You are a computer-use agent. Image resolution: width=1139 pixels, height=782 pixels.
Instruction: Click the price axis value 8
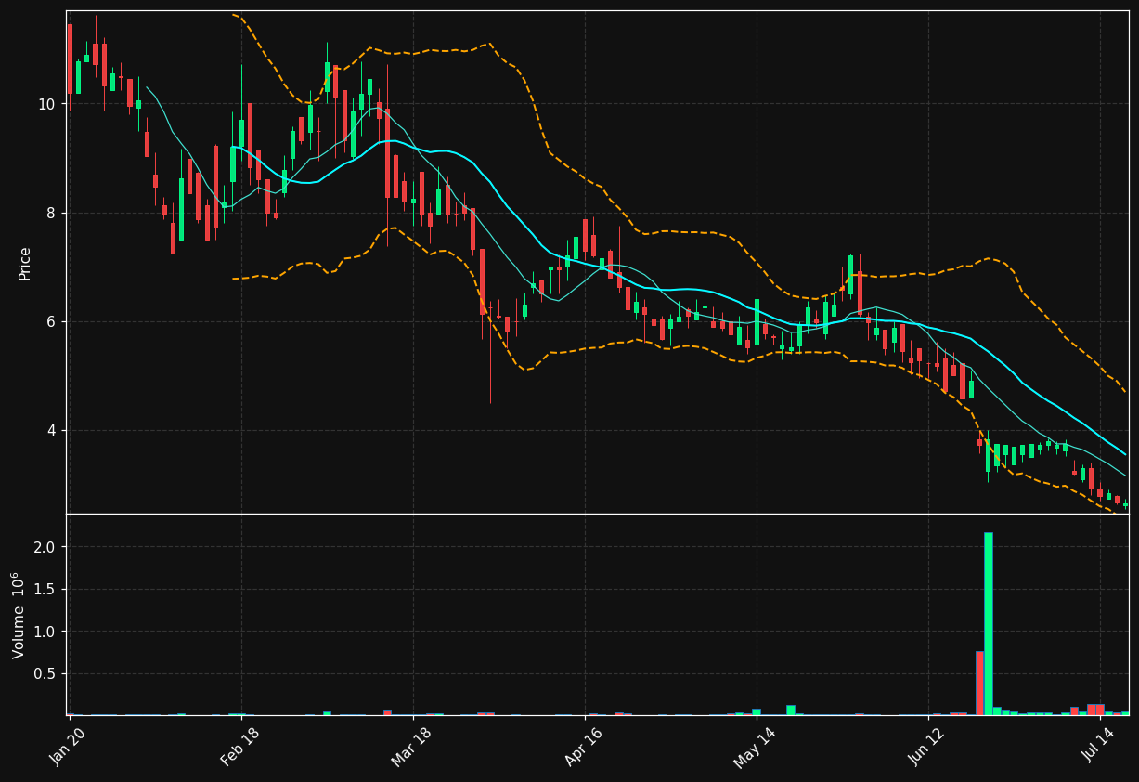coord(51,213)
